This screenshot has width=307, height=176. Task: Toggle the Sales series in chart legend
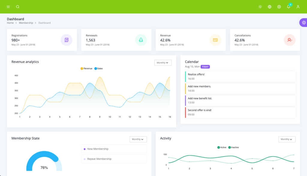point(99,69)
